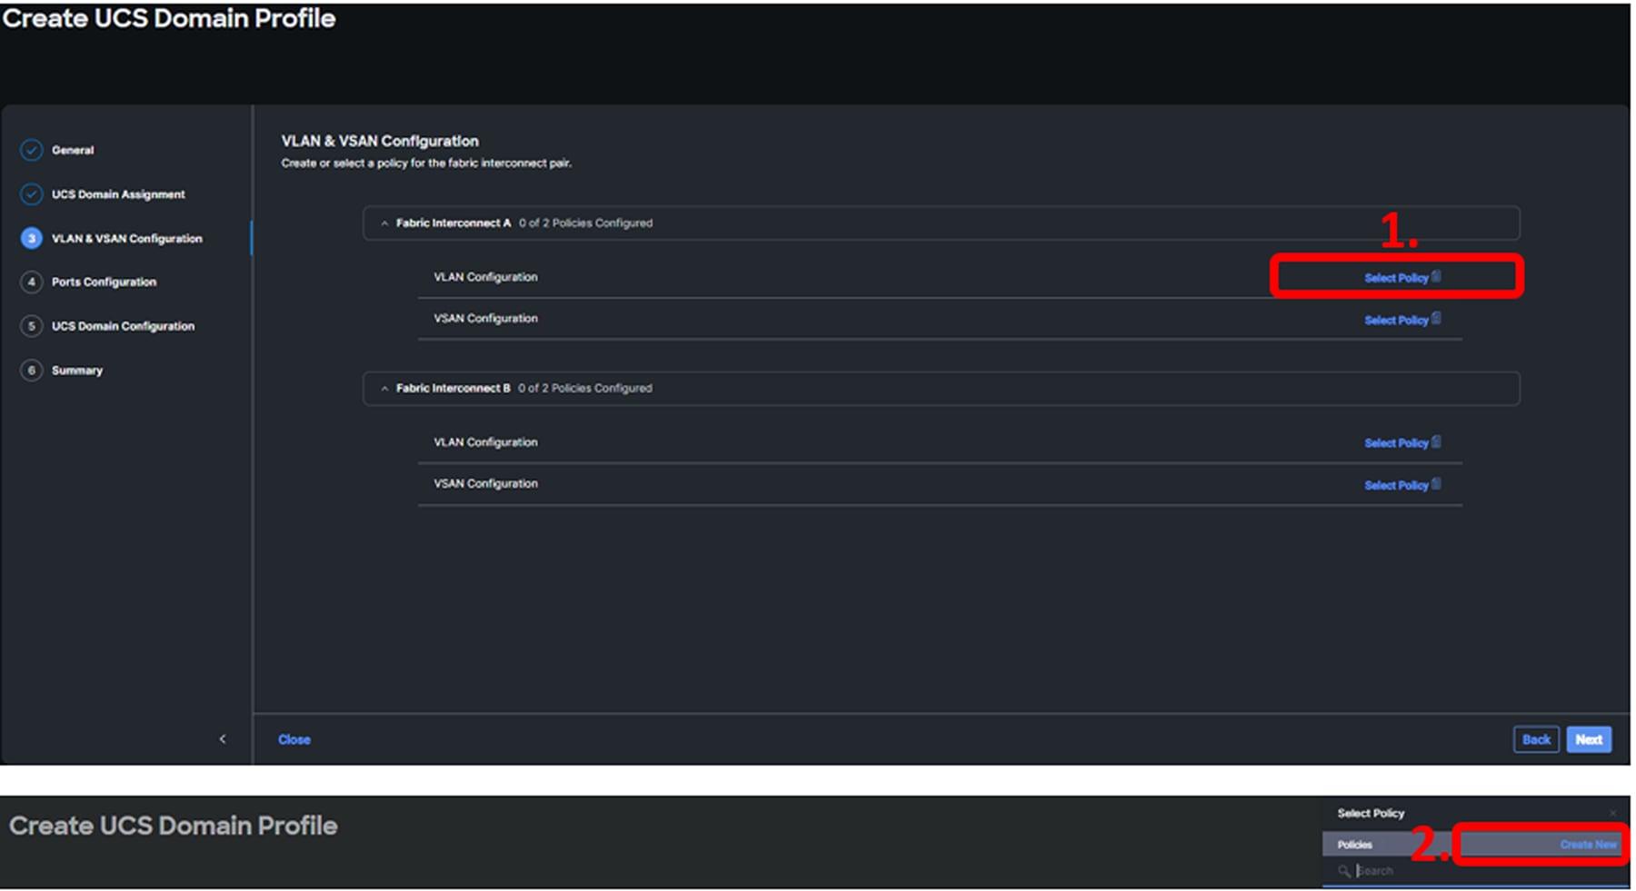Go back with the Back button
Viewport: 1636px width, 891px height.
(1536, 739)
